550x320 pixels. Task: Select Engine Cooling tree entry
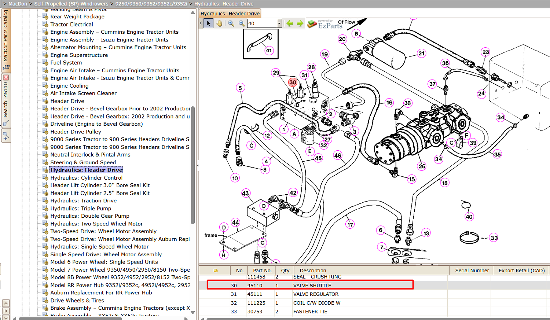tap(69, 86)
